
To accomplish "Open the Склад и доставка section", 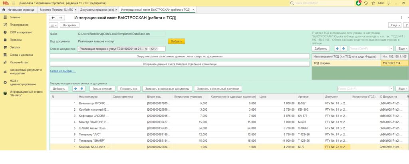I will tap(21, 55).
